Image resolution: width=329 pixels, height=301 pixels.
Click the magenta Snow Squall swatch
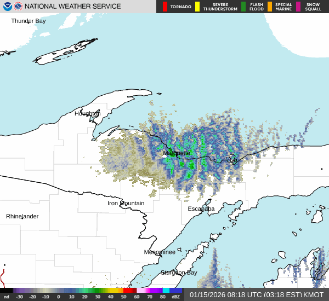click(x=298, y=7)
